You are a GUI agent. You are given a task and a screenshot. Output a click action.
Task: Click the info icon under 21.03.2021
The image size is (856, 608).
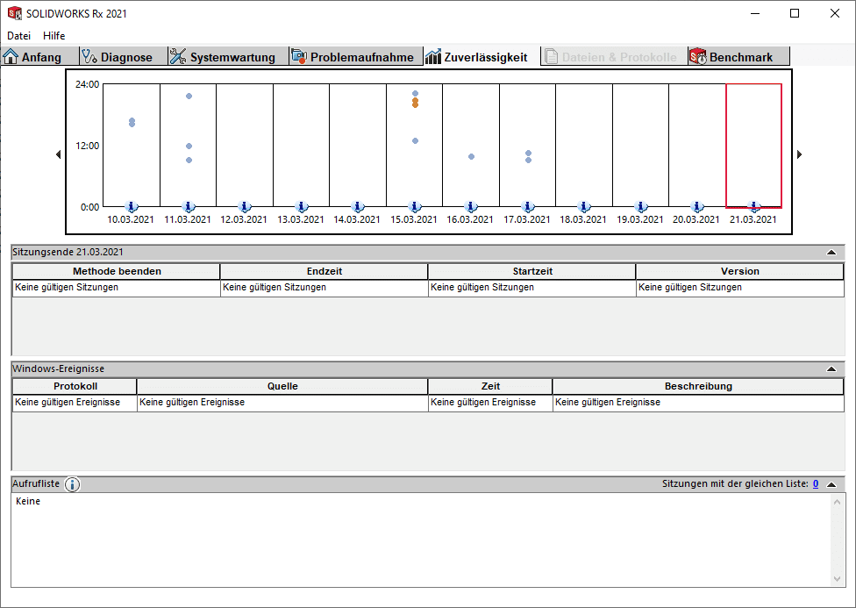(x=754, y=207)
